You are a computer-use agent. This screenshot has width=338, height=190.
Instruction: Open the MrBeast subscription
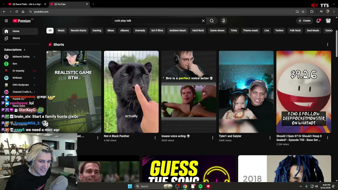pyautogui.click(x=20, y=78)
